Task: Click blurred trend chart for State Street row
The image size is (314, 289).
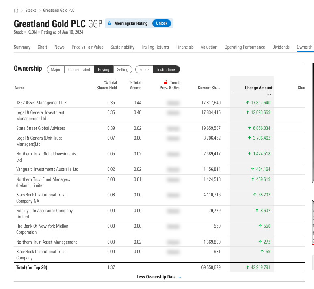Action: coord(173,128)
